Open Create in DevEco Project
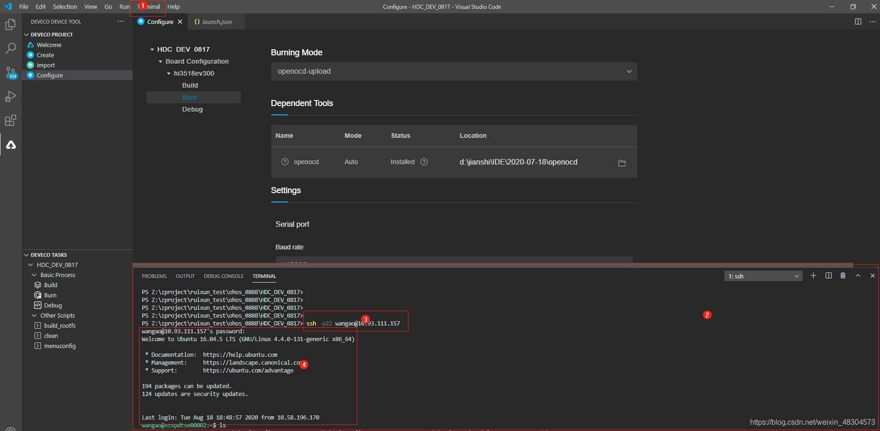This screenshot has width=880, height=431. 45,55
